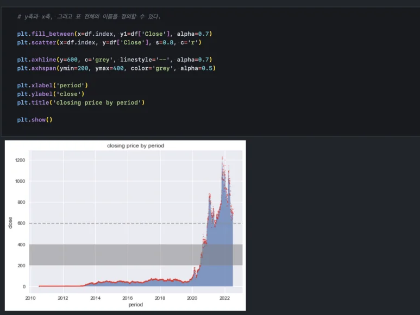
Task: Click the plt.ylabel('close') line
Action: [51, 94]
